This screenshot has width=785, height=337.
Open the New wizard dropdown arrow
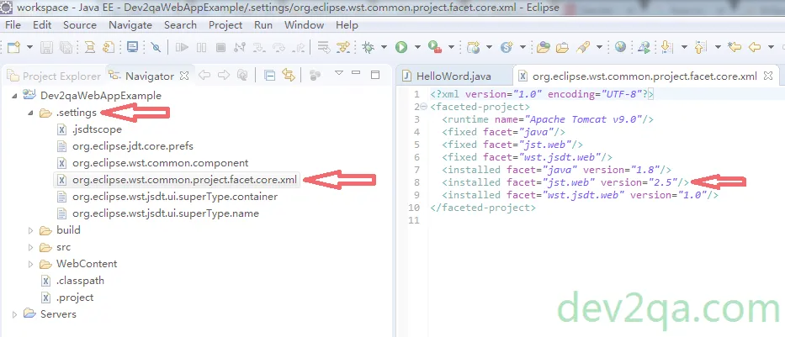click(29, 48)
